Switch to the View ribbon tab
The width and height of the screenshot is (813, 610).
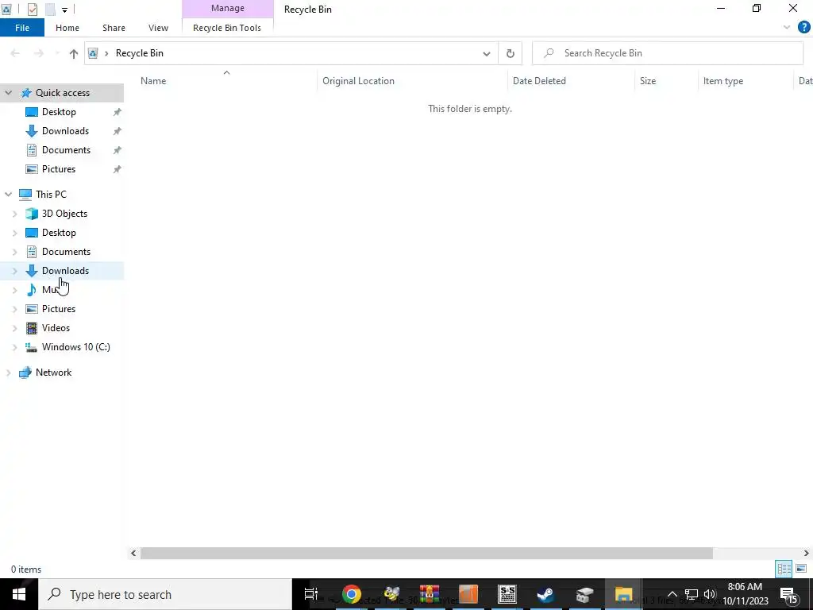[158, 28]
